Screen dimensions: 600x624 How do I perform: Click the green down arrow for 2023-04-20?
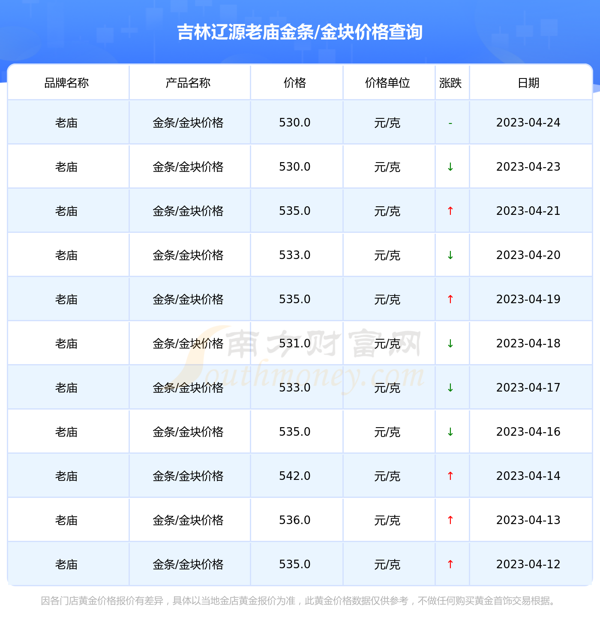(x=450, y=255)
